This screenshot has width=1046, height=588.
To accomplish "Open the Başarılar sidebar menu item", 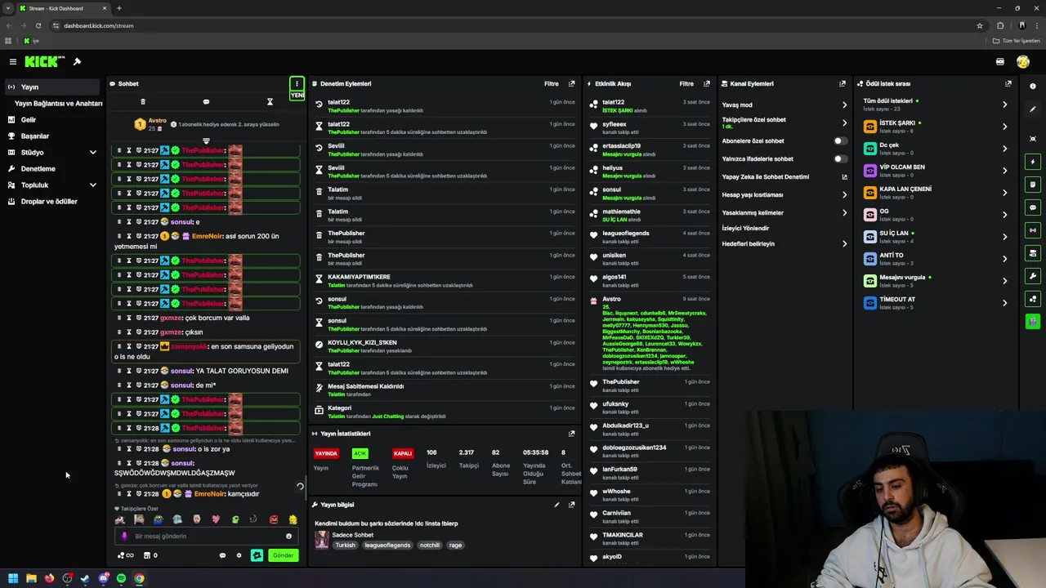I will pos(53,136).
